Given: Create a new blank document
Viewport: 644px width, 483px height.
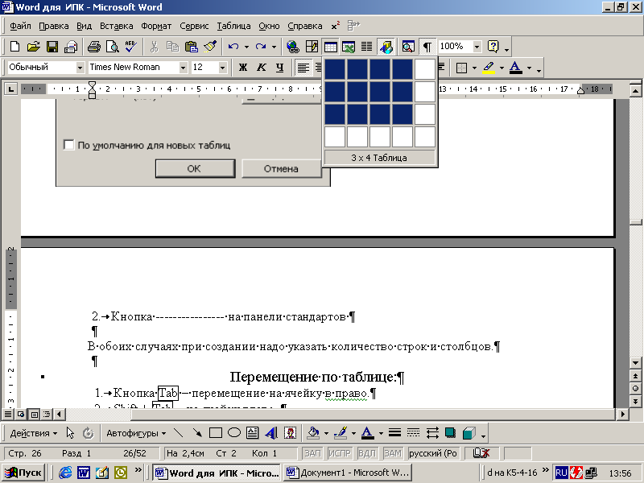Looking at the screenshot, I should (14, 47).
